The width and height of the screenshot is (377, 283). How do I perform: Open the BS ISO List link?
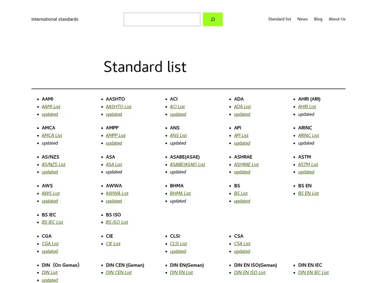coord(117,222)
